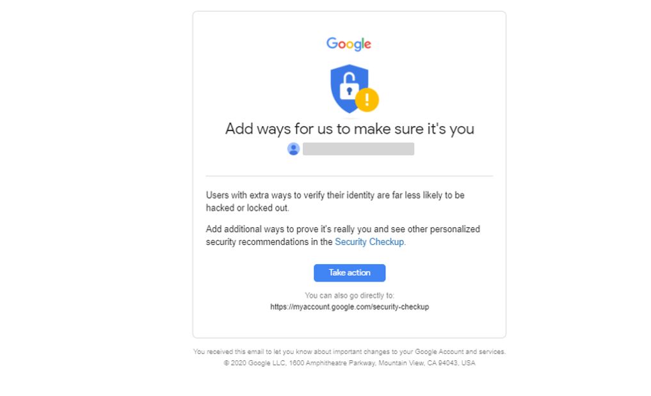Image resolution: width=651 pixels, height=396 pixels.
Task: Click the horizontal divider below the email bar
Action: (350, 176)
